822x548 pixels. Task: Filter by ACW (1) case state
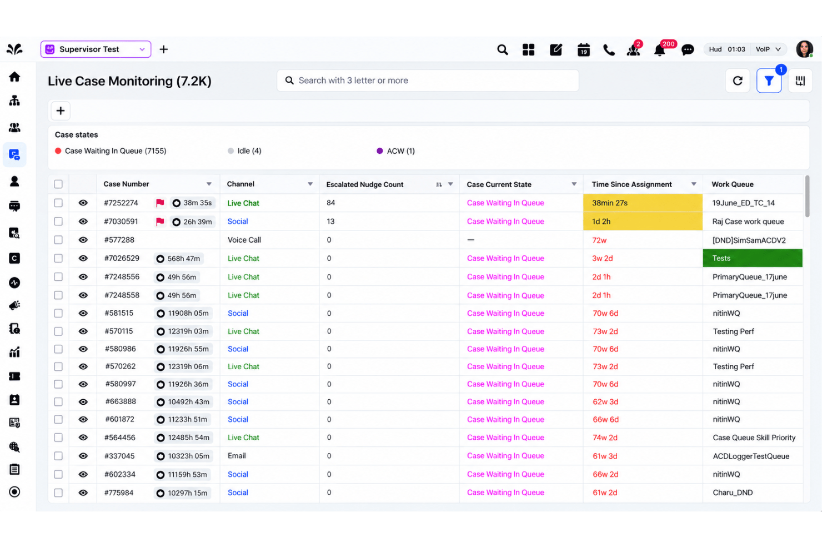(396, 151)
